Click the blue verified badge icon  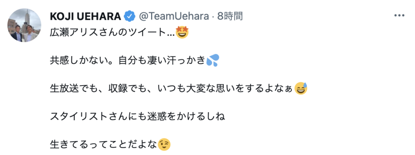coord(130,16)
